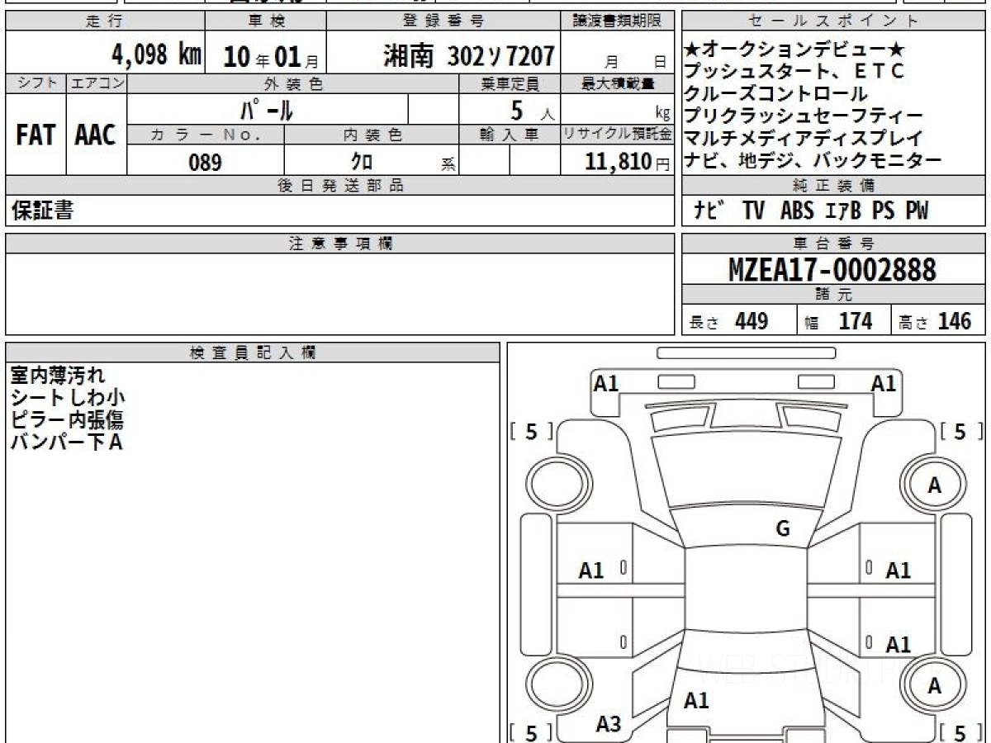Click the top-right bumper A1 mark
Viewport: 991px width, 743px height.
pos(884,383)
